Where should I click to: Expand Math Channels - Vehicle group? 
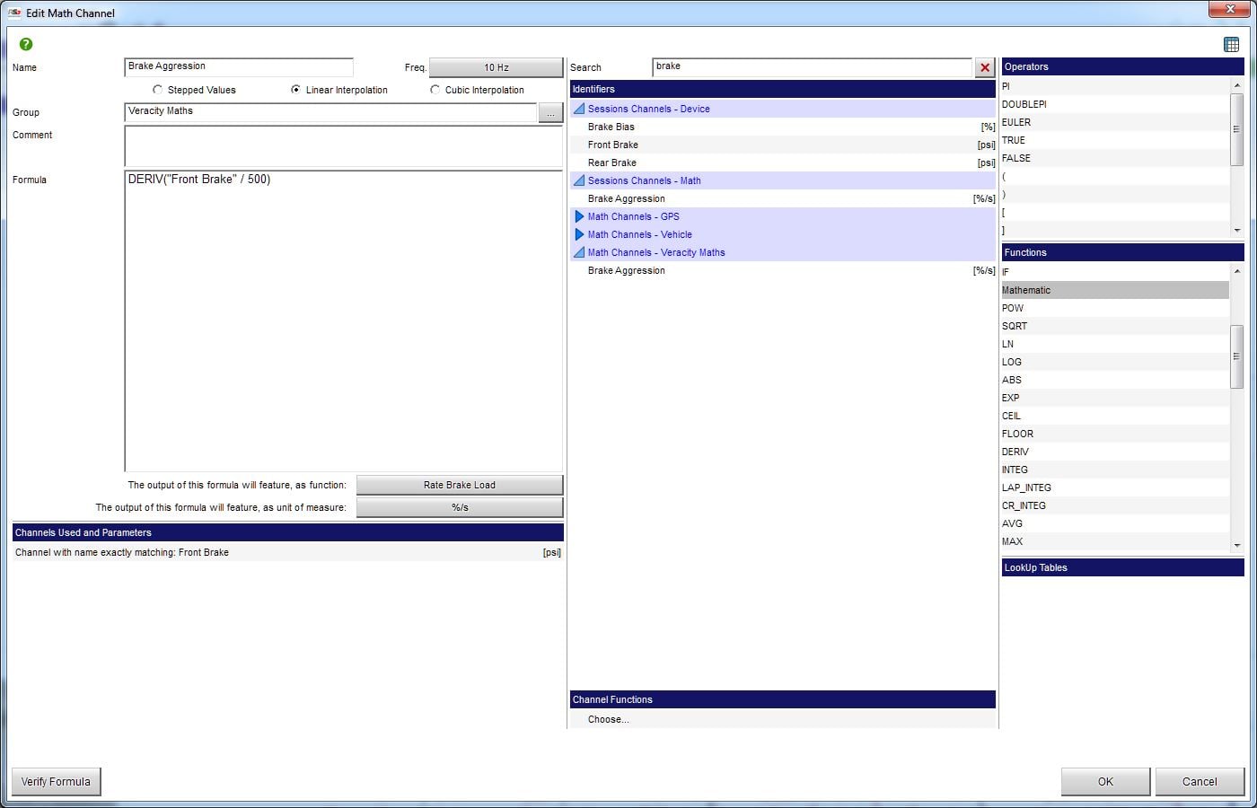579,234
